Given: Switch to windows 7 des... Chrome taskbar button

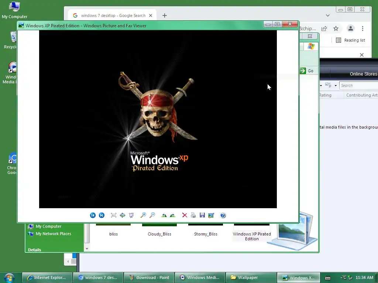Looking at the screenshot, I should (98, 277).
